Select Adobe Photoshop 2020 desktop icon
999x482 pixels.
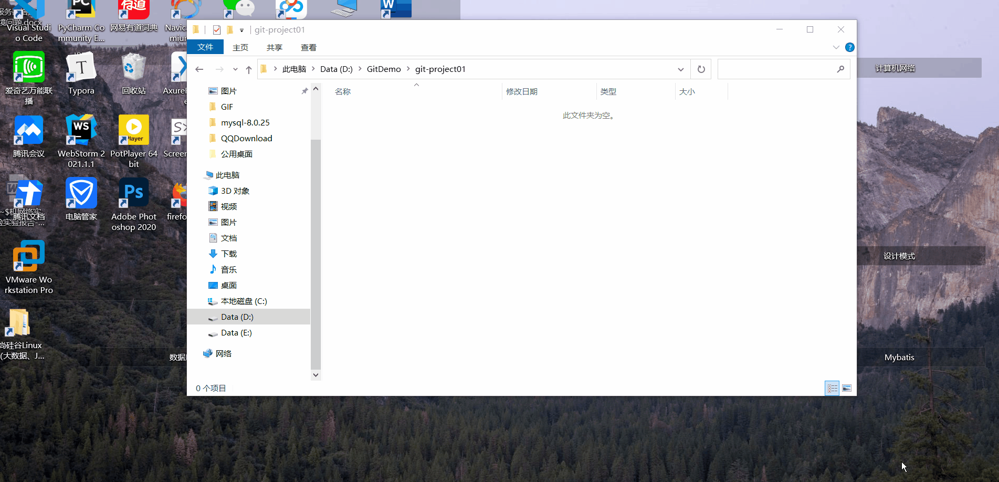click(x=134, y=205)
